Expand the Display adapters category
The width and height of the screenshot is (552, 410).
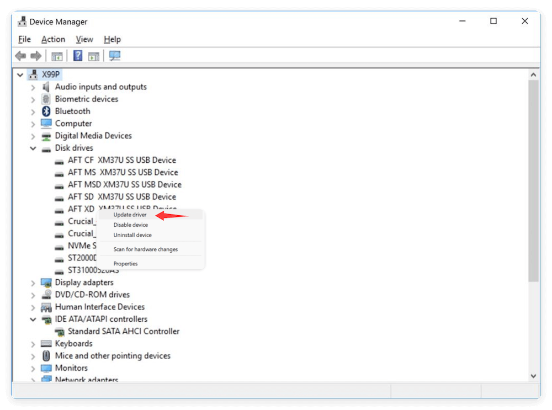[x=33, y=282]
